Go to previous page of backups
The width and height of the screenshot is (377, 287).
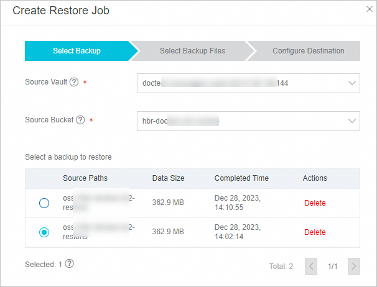click(x=311, y=266)
